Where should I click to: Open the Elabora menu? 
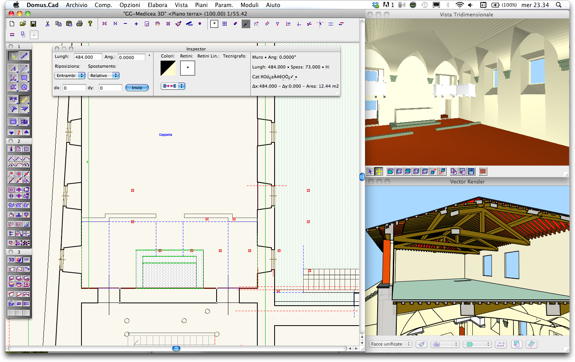[157, 5]
